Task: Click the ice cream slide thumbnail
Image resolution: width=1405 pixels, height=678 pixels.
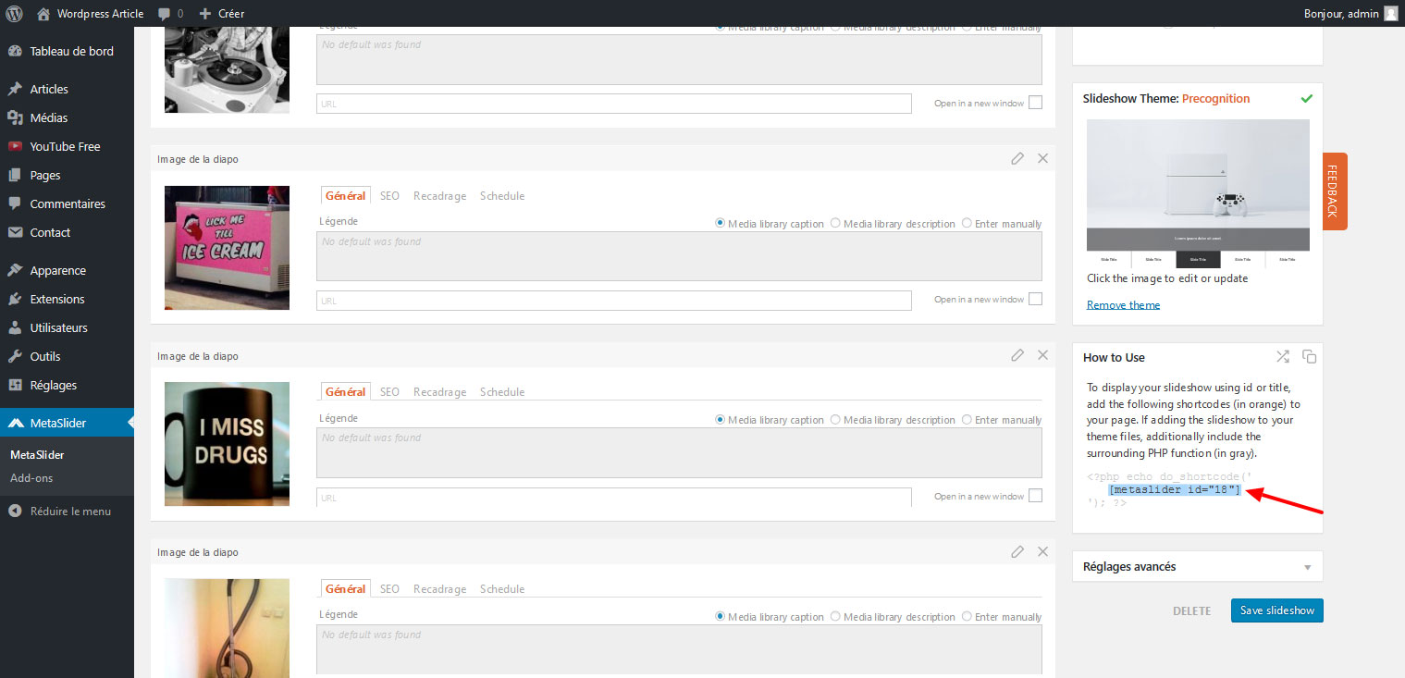Action: [x=227, y=248]
